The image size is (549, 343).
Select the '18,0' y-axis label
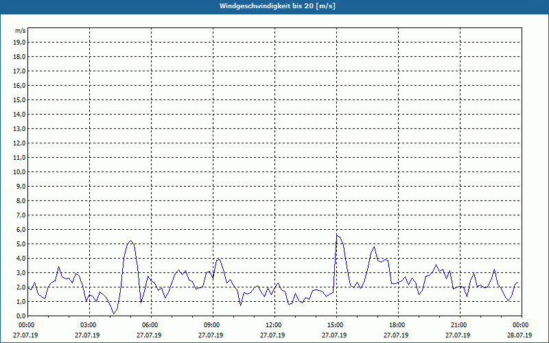19,57
